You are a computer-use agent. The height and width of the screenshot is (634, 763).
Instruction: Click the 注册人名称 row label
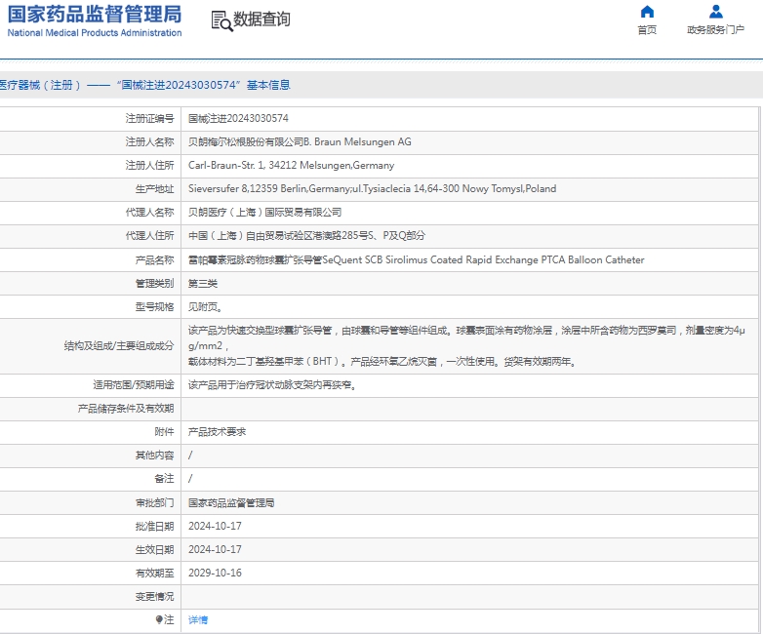[150, 141]
